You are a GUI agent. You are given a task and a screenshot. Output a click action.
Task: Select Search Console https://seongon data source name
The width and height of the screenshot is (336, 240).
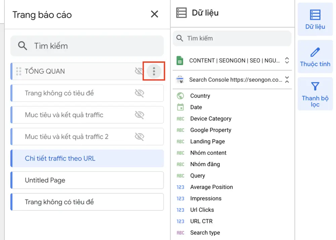[236, 80]
